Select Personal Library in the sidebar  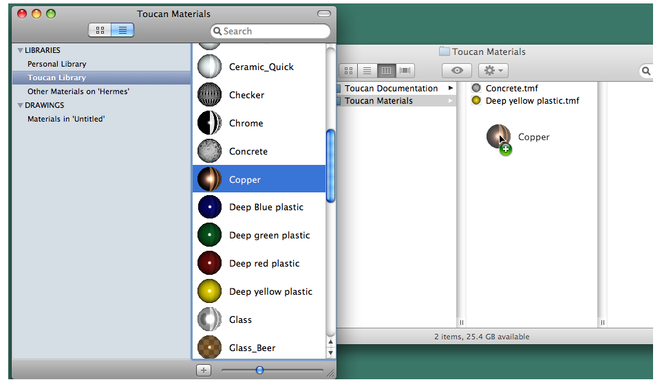56,64
